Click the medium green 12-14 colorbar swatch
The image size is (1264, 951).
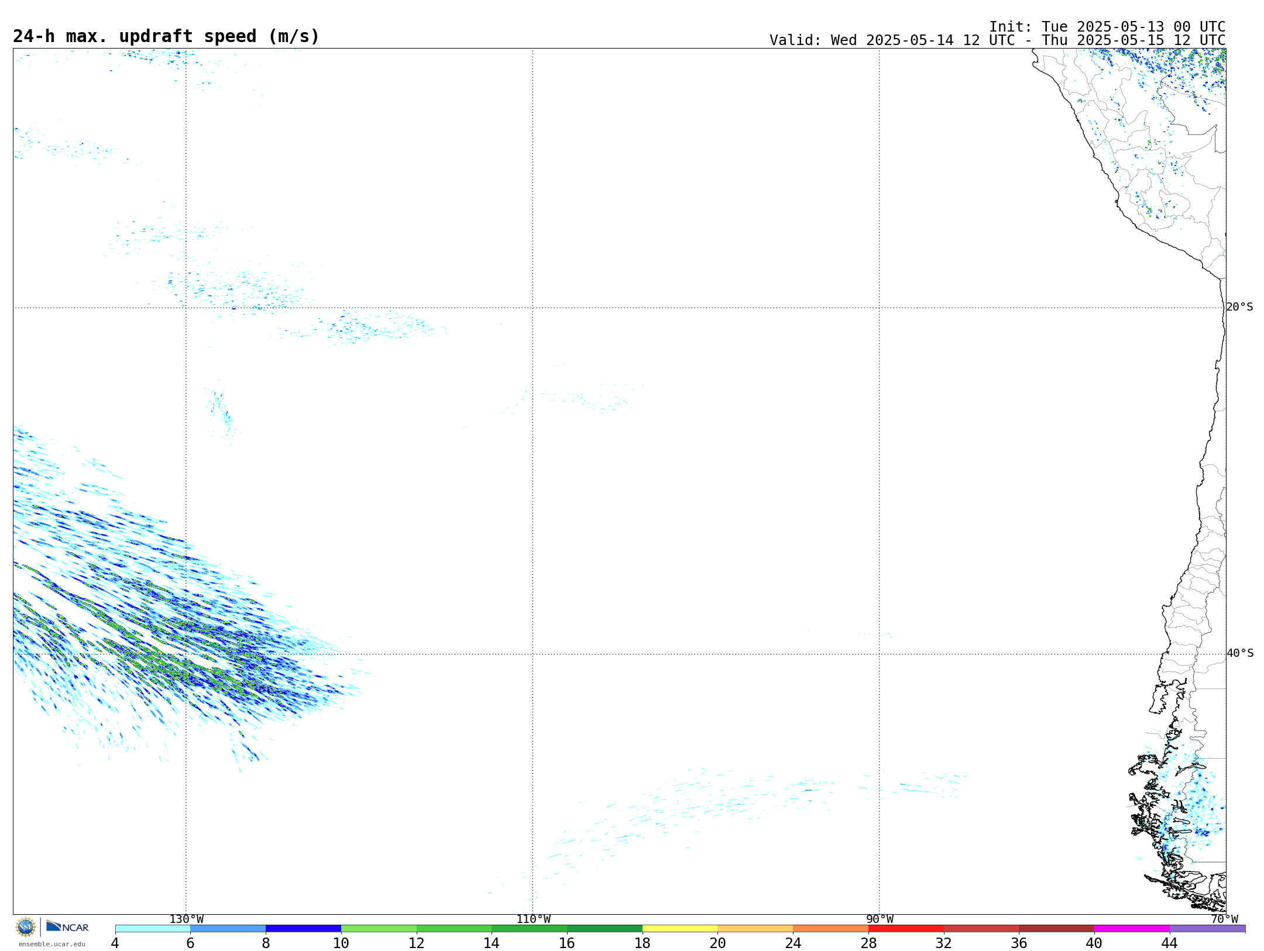454,929
